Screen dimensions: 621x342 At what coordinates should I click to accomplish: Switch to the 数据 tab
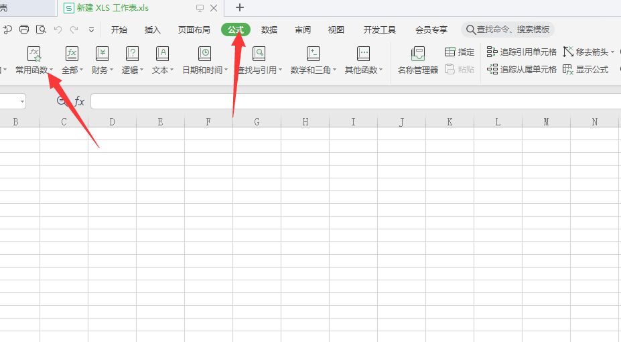(269, 30)
